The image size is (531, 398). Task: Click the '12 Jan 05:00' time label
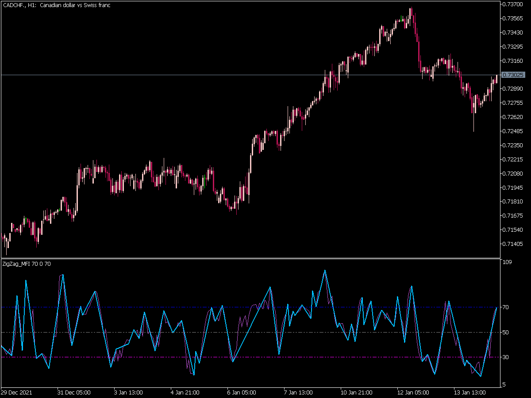[x=413, y=392]
